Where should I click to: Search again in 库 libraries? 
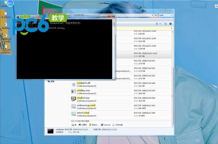point(74,125)
